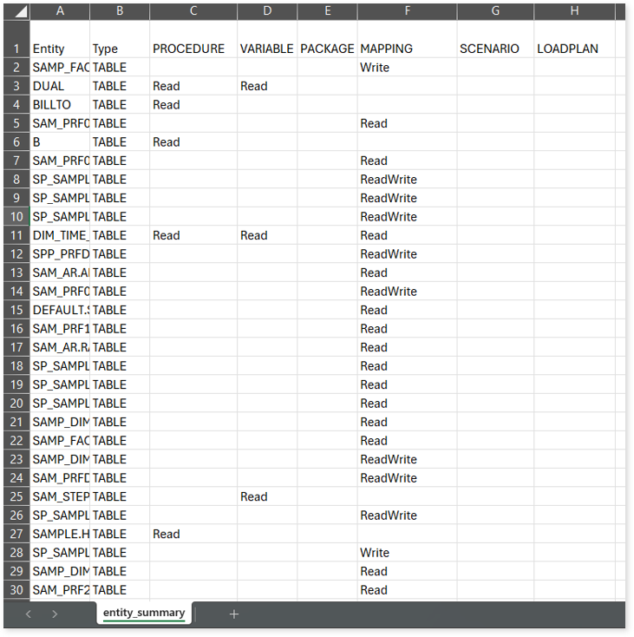This screenshot has height=637, width=634.
Task: Select the column F header
Action: 407,11
